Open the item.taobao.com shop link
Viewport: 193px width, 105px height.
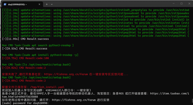tap(169, 94)
